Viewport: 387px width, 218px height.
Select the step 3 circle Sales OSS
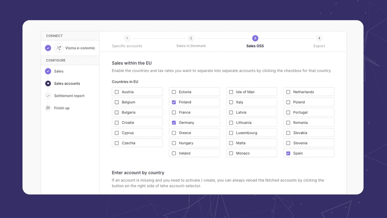(255, 38)
